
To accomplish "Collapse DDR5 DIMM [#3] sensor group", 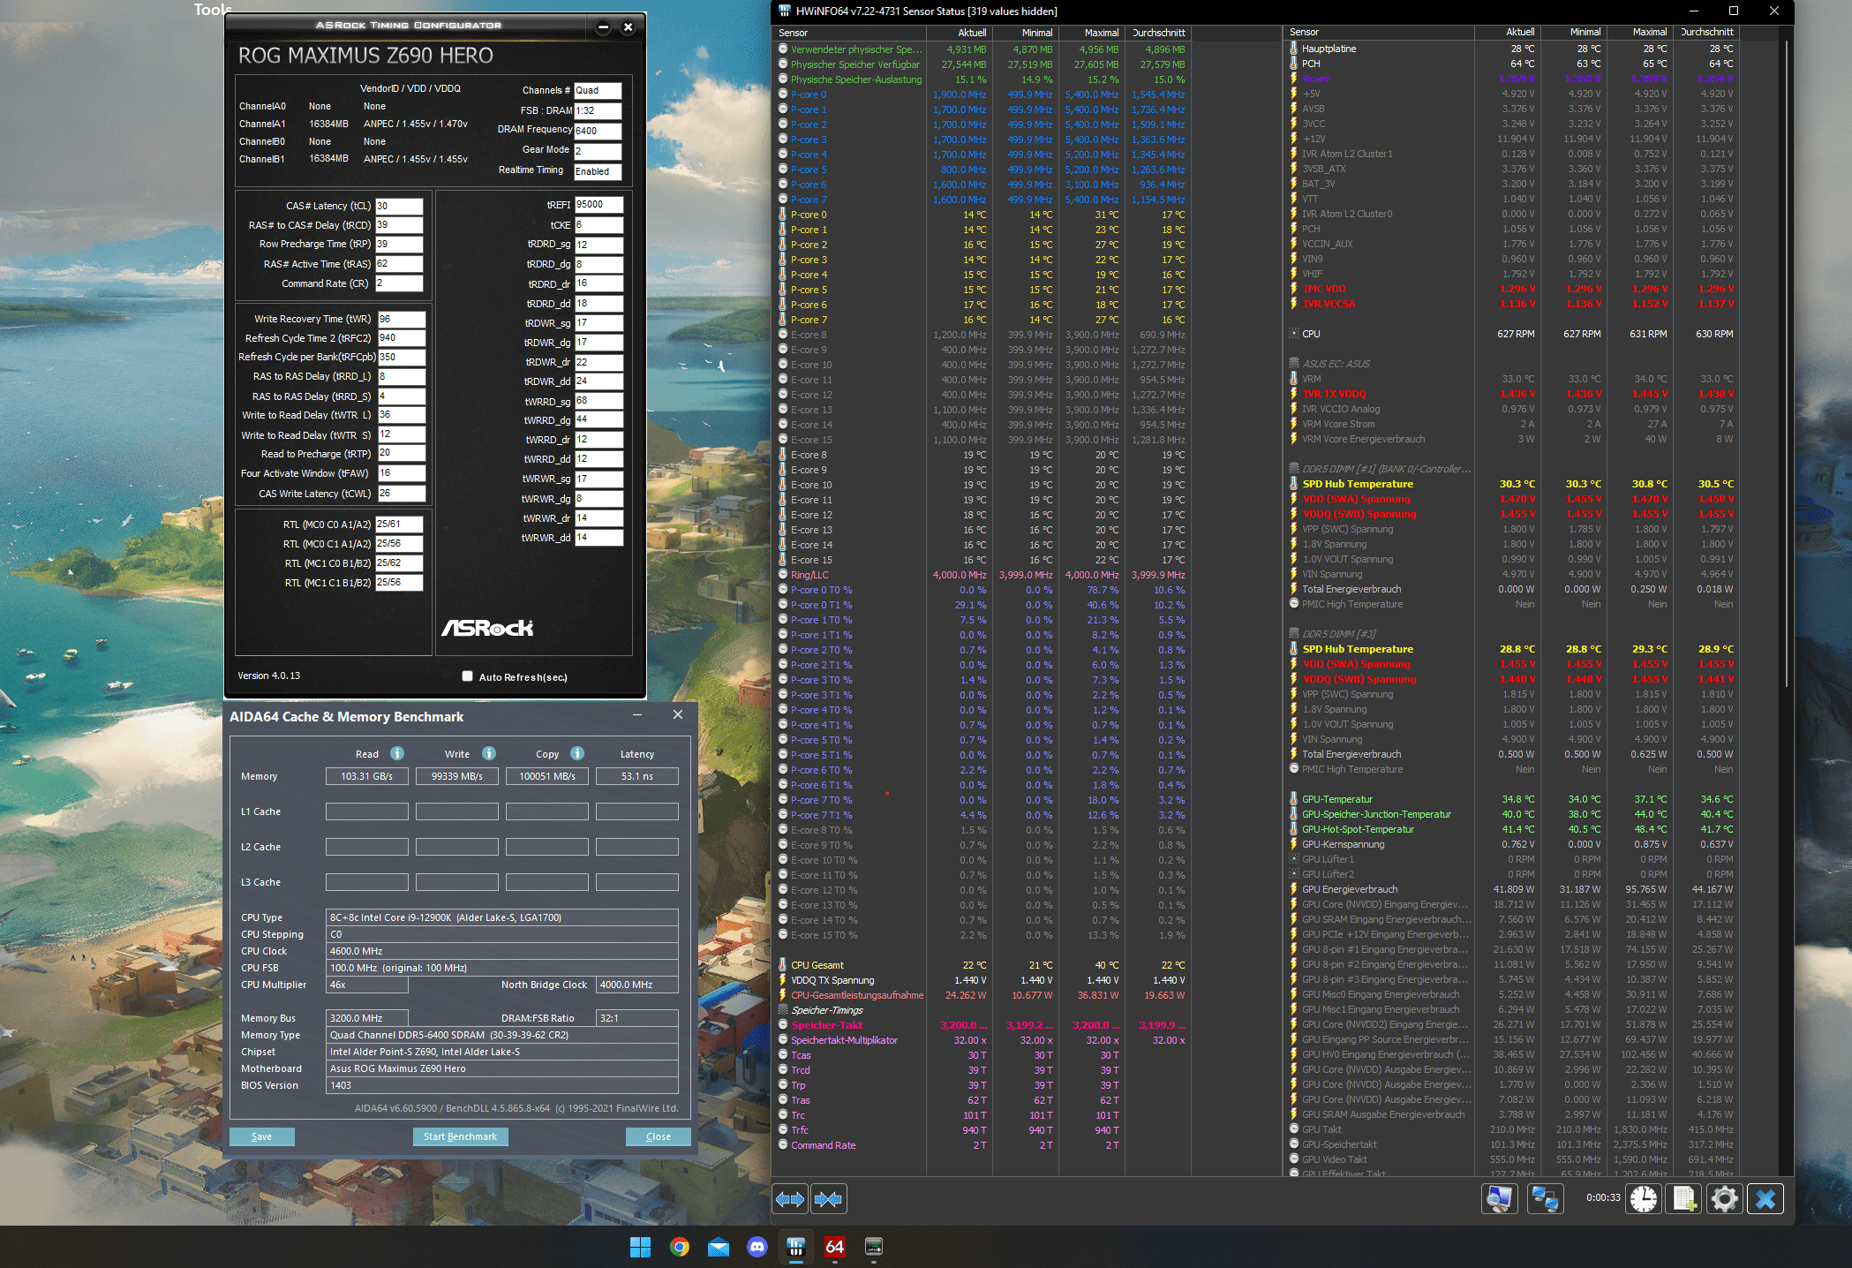I will pos(1293,634).
